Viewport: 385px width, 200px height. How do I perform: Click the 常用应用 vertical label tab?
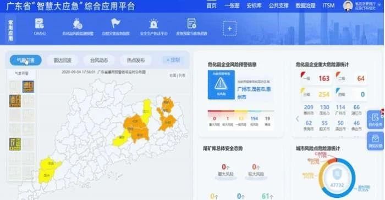point(10,30)
